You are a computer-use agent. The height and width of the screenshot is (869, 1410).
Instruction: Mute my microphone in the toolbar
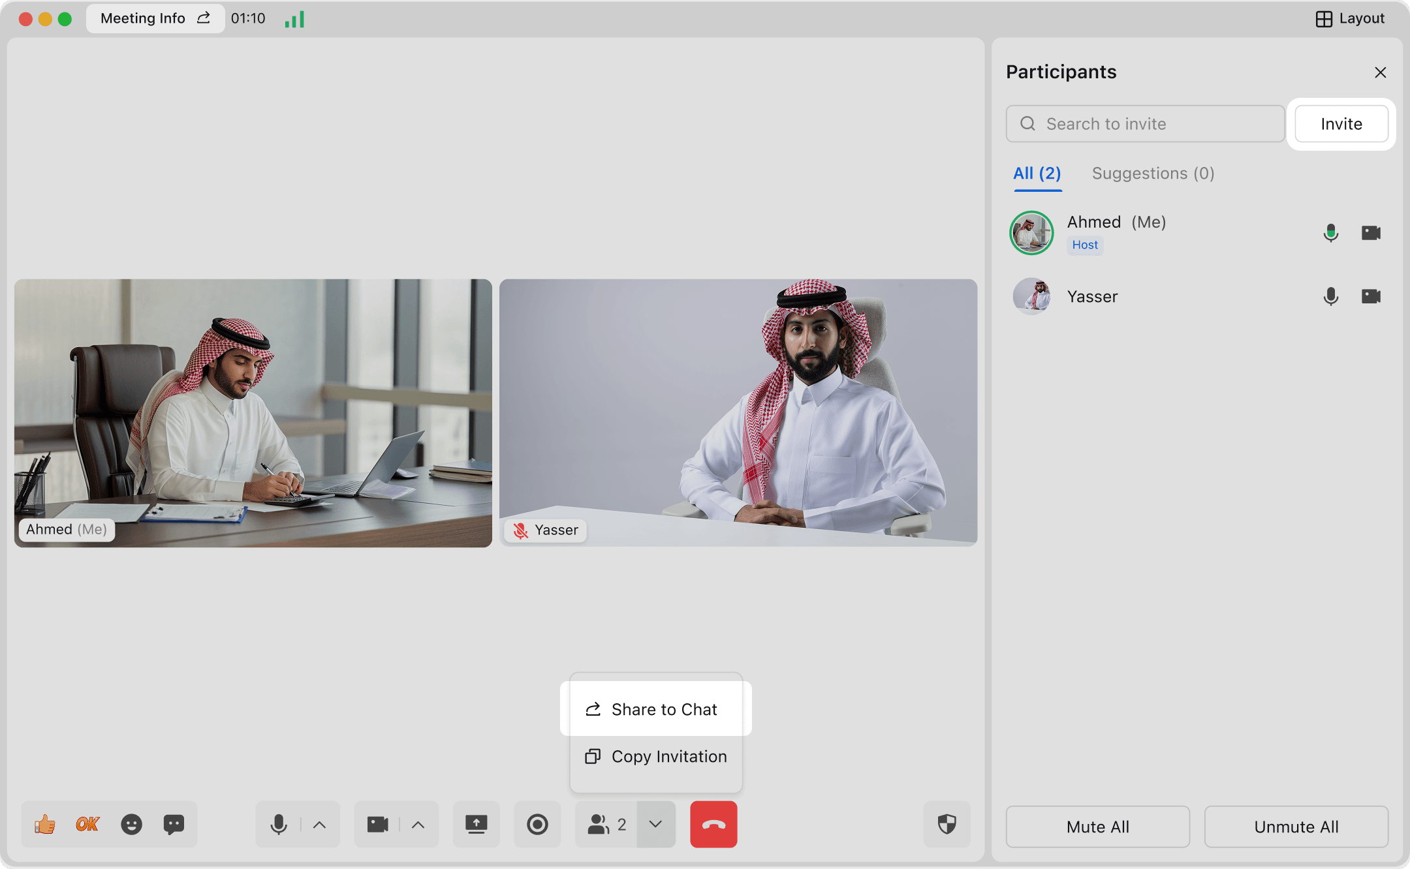(279, 825)
